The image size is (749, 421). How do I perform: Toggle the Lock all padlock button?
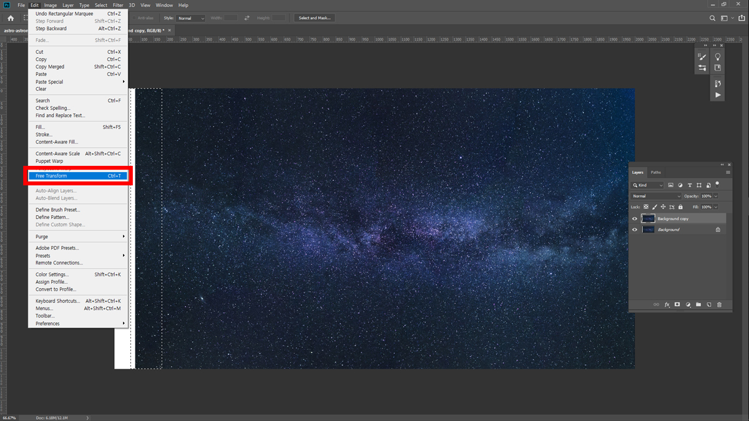680,207
